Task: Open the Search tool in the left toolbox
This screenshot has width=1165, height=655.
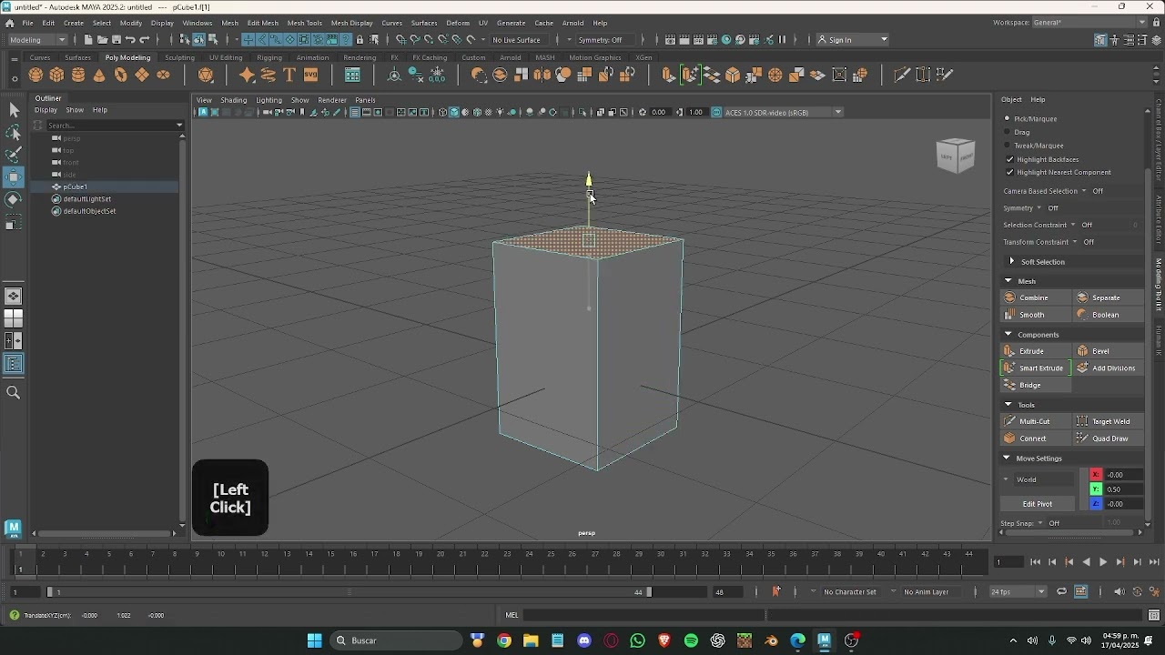Action: coord(14,393)
